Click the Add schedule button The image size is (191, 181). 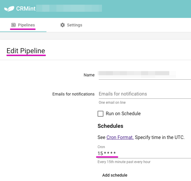pyautogui.click(x=115, y=175)
